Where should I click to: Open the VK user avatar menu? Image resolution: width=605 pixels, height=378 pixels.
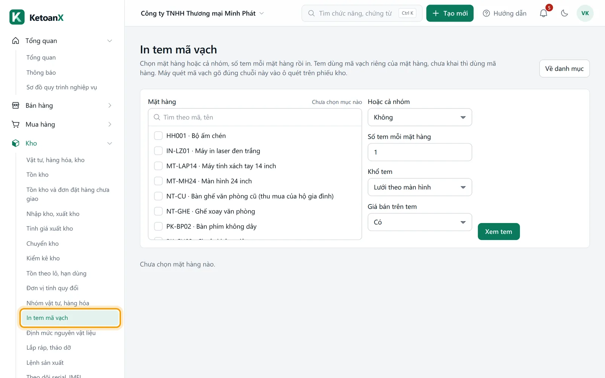coord(585,13)
